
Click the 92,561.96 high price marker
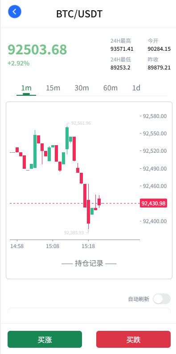coord(81,123)
